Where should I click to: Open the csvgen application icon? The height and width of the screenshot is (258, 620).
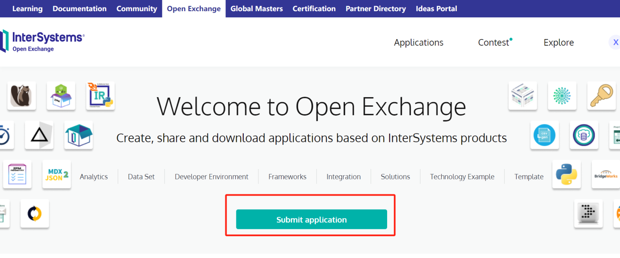pyautogui.click(x=544, y=135)
